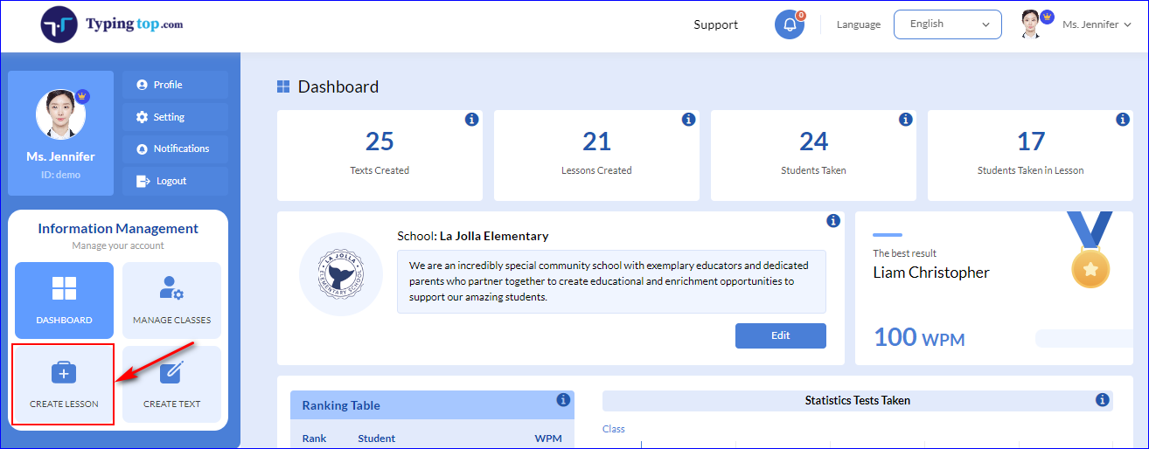This screenshot has width=1149, height=449.
Task: Click info icon on Ranking Table
Action: (563, 400)
